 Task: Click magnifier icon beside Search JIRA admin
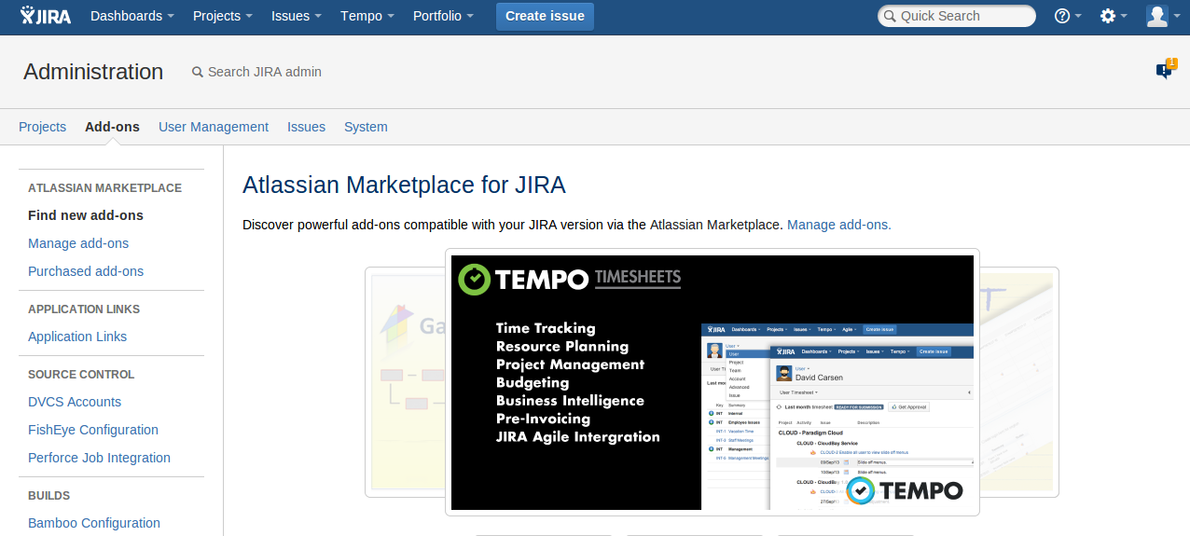click(x=197, y=72)
